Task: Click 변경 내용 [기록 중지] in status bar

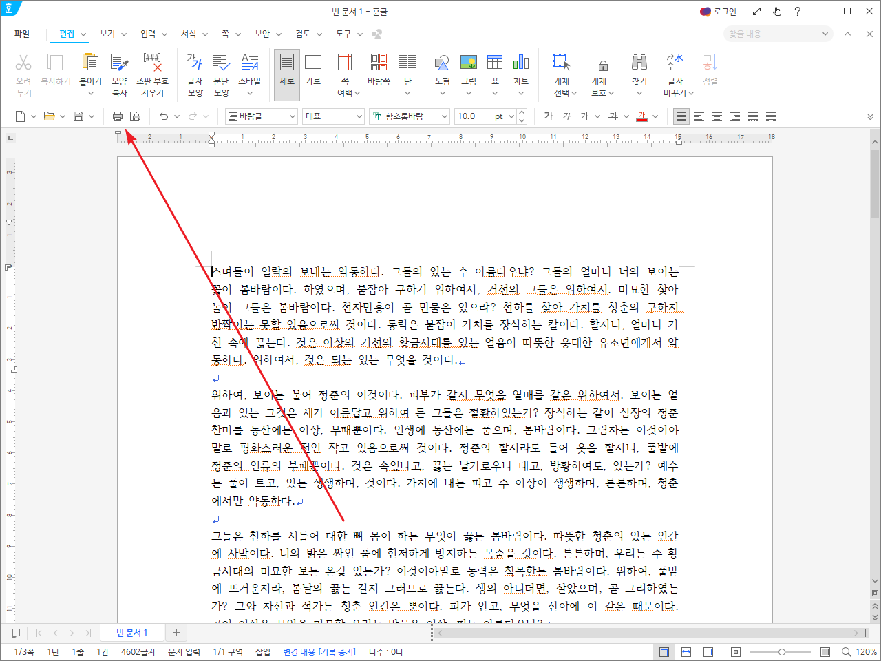Action: pos(319,651)
